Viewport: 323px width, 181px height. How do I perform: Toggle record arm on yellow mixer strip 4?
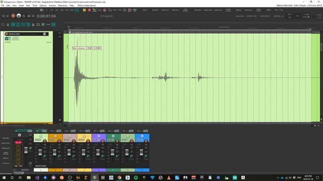click(x=88, y=141)
